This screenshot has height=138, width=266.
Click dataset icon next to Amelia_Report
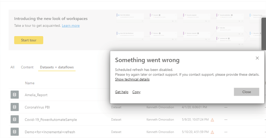[x=14, y=95]
